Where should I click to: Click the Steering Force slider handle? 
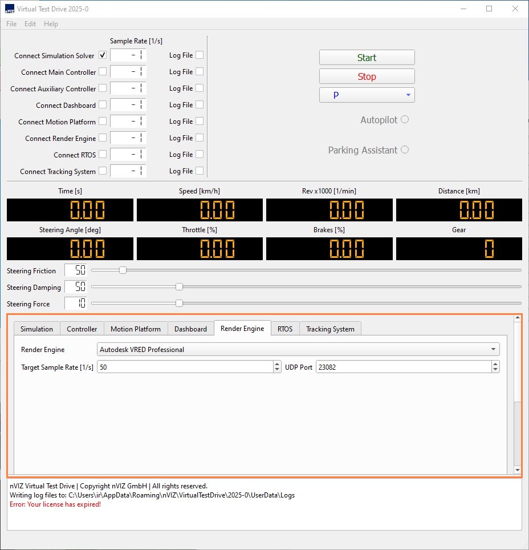[x=180, y=304]
